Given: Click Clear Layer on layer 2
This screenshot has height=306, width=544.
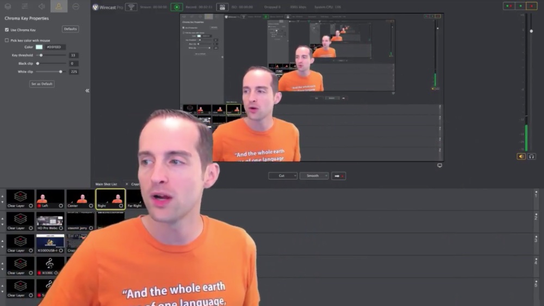Looking at the screenshot, I should point(20,221).
